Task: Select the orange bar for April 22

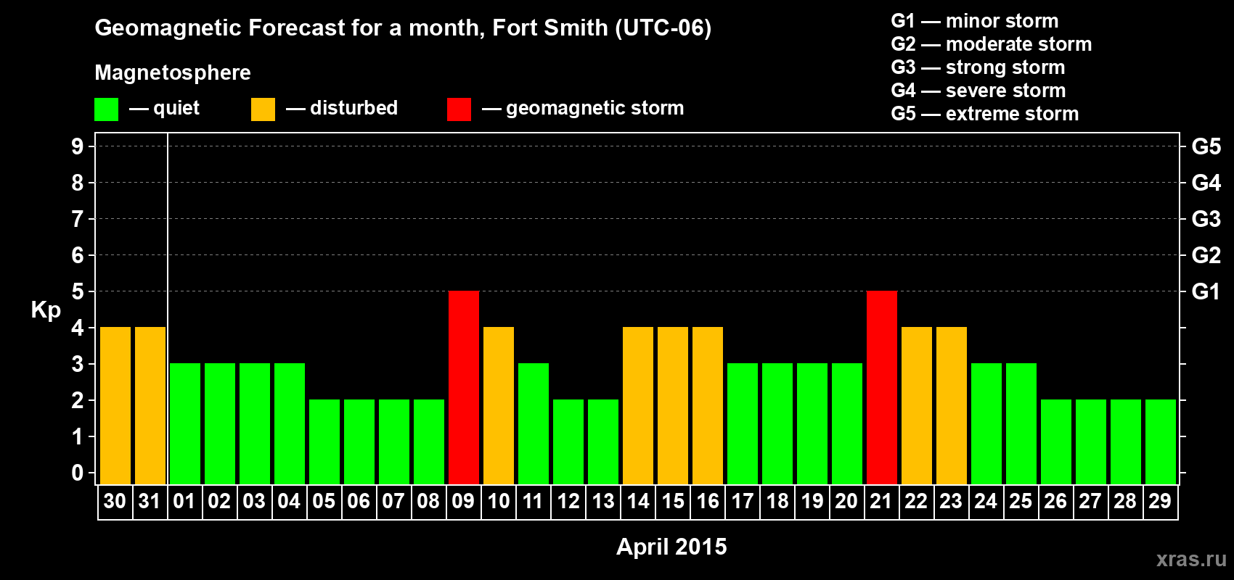Action: (917, 406)
